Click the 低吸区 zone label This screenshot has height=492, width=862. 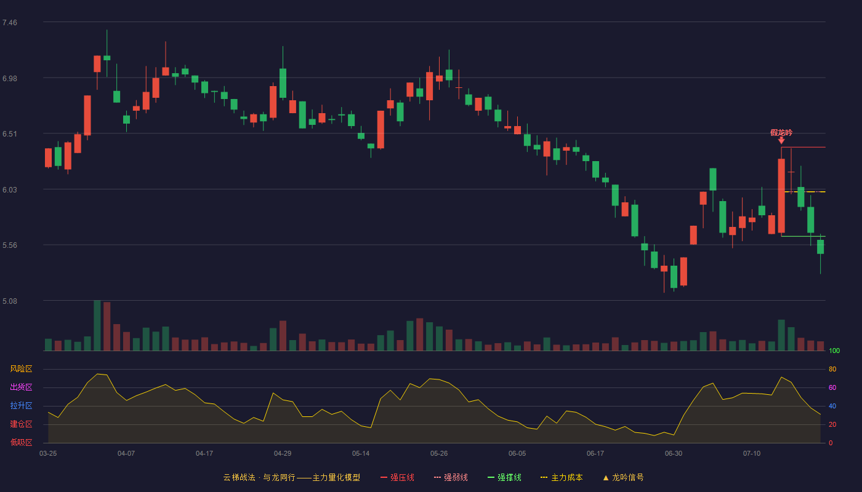[21, 442]
